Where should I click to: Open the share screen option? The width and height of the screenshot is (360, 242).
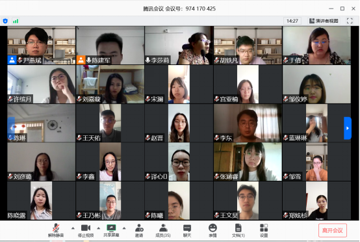click(x=111, y=230)
